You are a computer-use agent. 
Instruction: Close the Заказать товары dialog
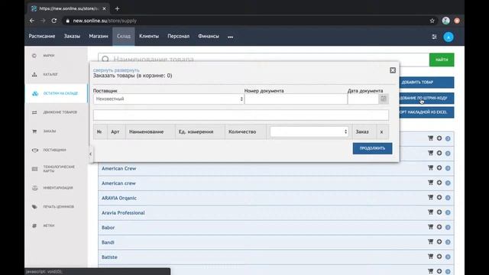pos(393,70)
